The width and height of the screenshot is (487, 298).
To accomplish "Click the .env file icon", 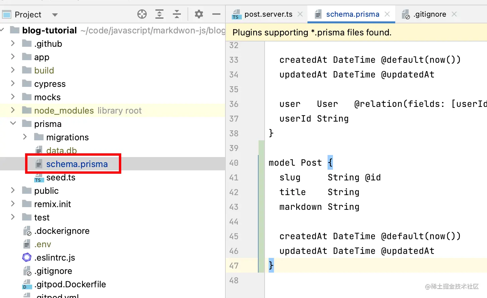I will 27,244.
